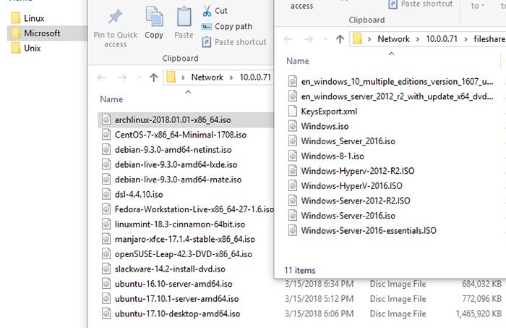Image resolution: width=506 pixels, height=328 pixels.
Task: Expand root chevron before Network, front window
Action: 369,39
